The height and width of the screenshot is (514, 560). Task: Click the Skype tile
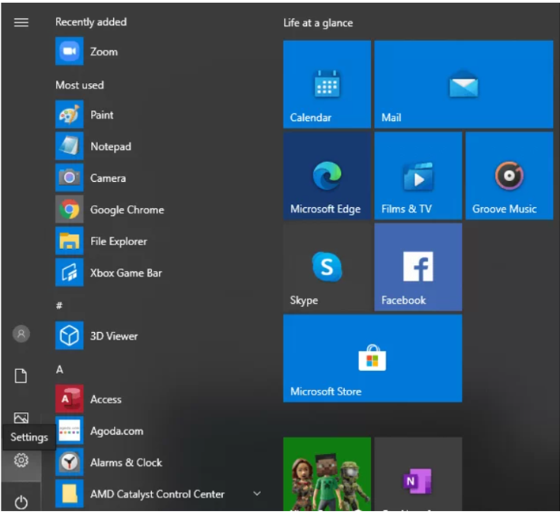(327, 266)
